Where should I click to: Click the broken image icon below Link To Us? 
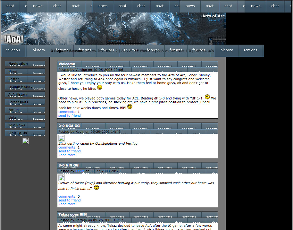pyautogui.click(x=25, y=141)
